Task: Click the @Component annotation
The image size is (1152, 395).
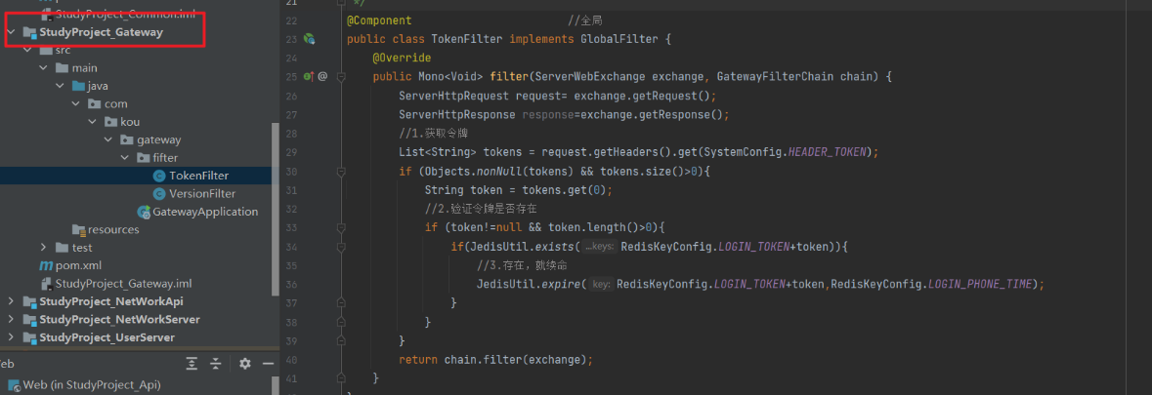Action: coord(379,20)
